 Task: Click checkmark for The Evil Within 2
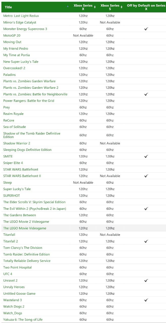pyautogui.click(x=146, y=209)
